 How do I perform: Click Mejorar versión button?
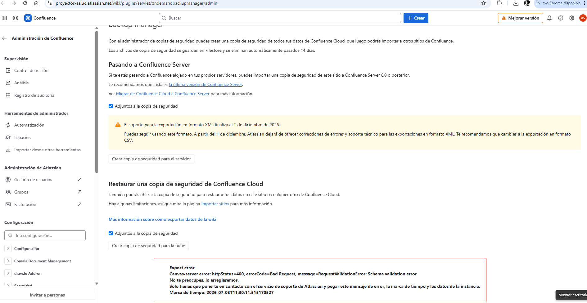click(521, 18)
